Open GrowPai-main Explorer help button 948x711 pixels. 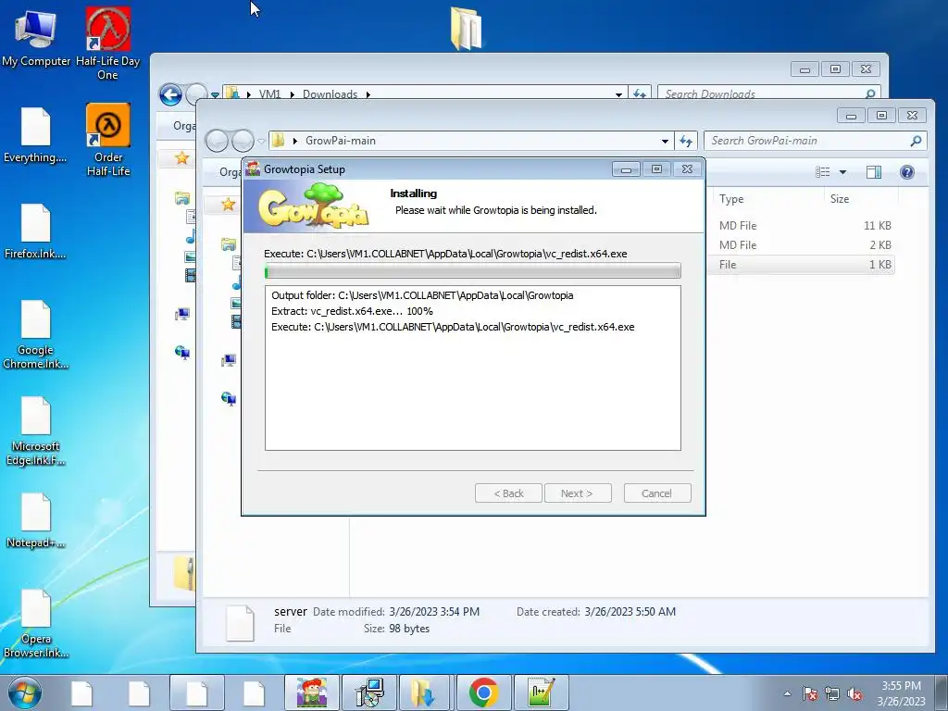907,172
